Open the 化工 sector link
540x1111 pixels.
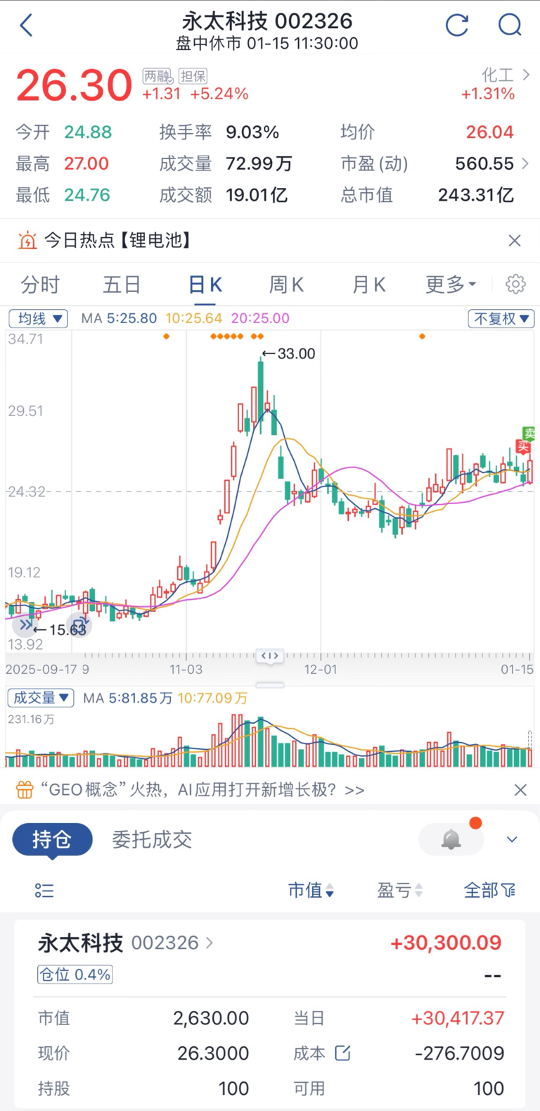coord(505,75)
